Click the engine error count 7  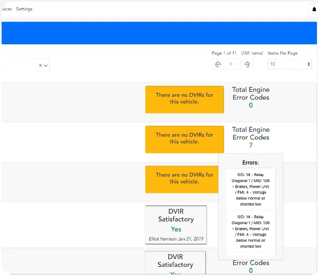251,145
